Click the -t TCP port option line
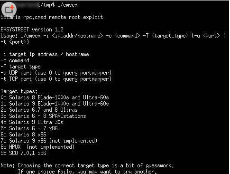230x174 pixels. pos(56,79)
